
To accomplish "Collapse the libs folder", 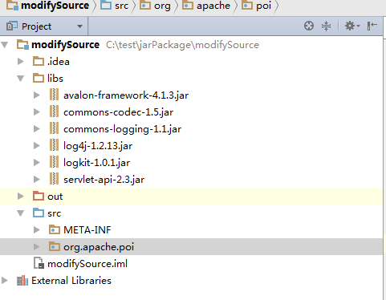I will [21, 79].
